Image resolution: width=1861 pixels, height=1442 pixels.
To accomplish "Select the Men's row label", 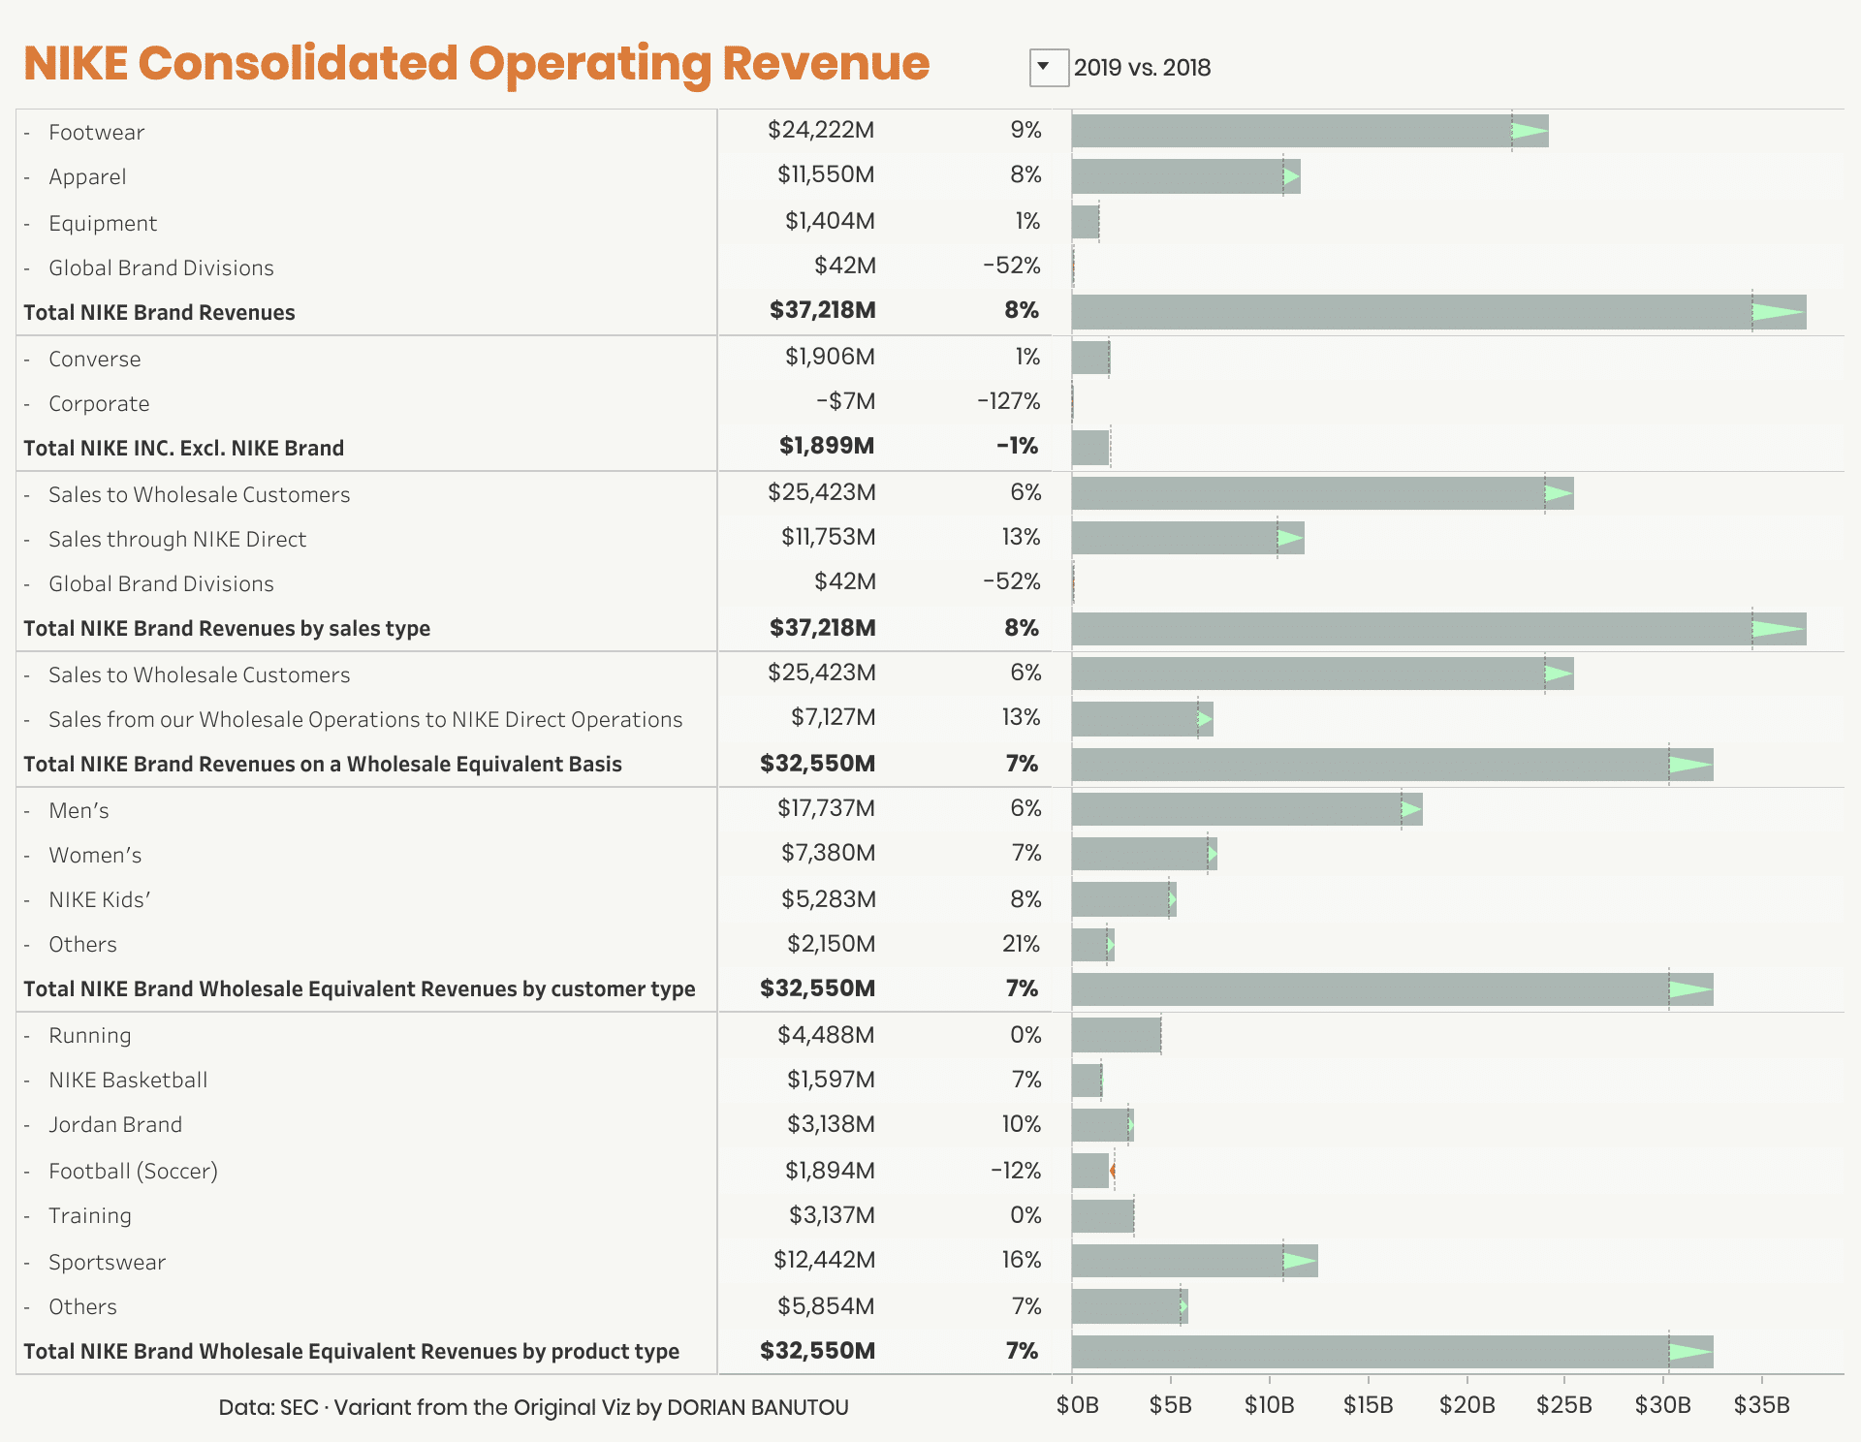I will (x=79, y=811).
